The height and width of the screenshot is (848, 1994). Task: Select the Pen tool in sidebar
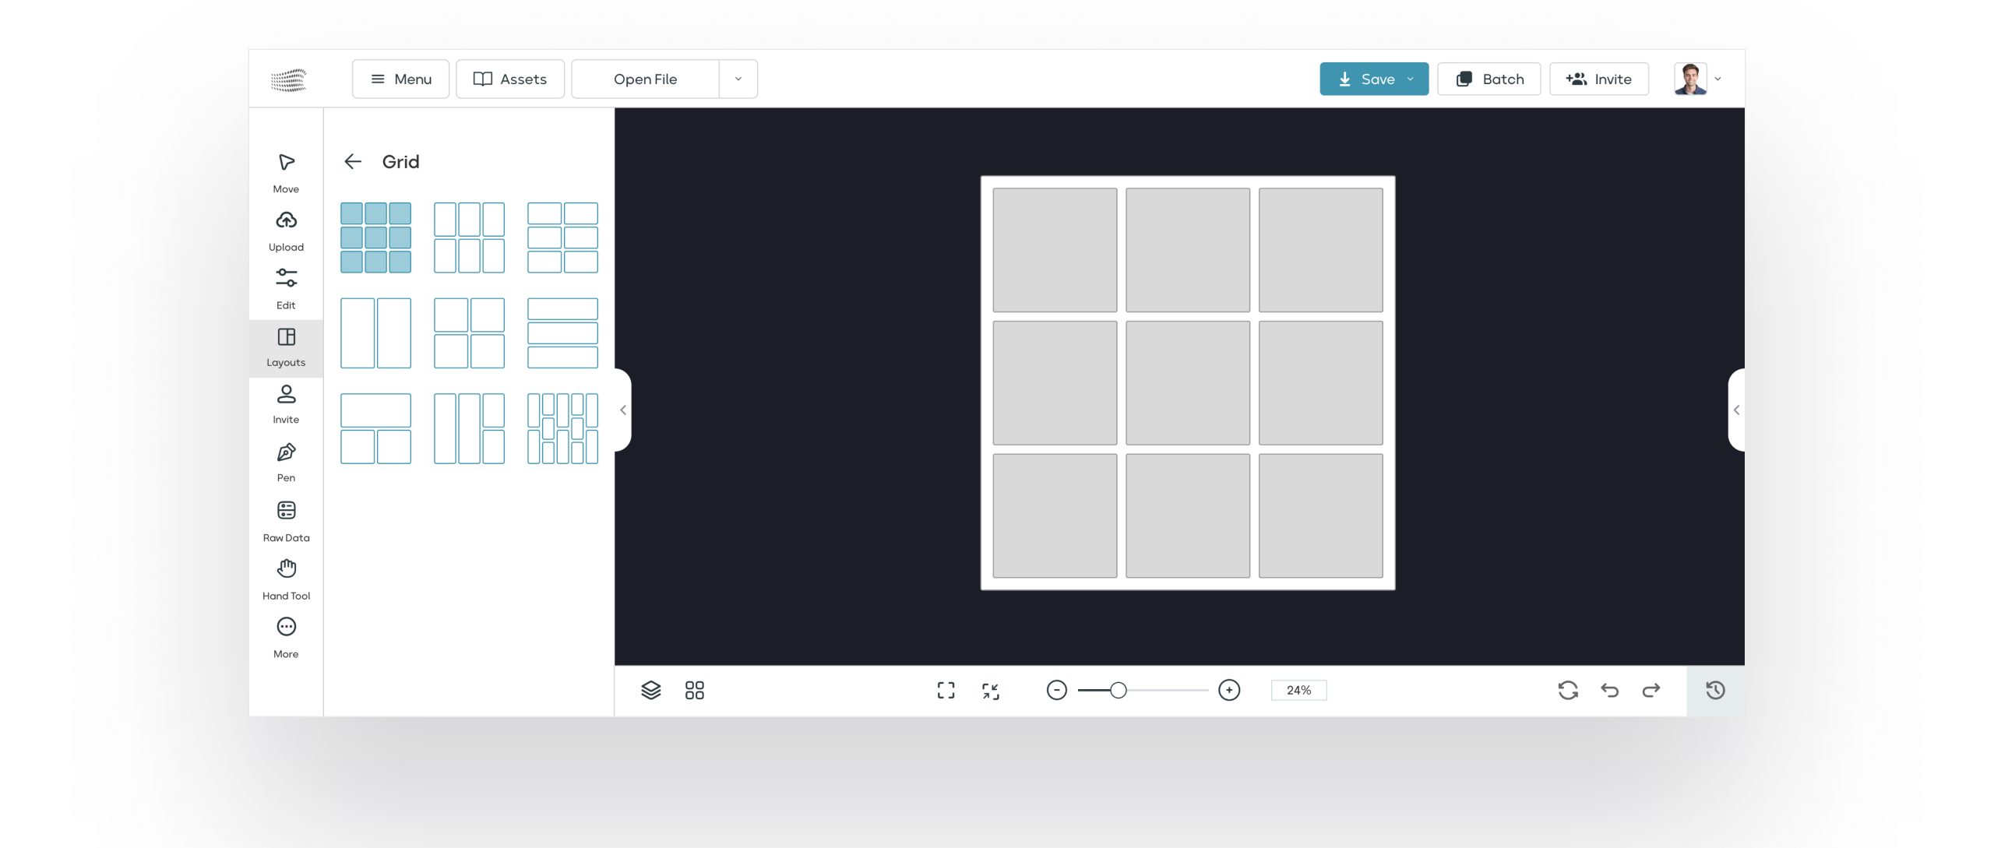[x=286, y=462]
